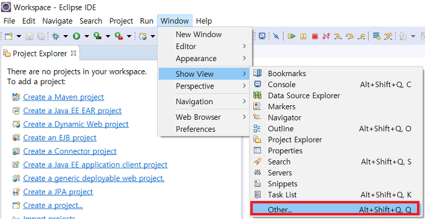Click the red Terminate stop button
Viewport: 425px width, 219px height.
pyautogui.click(x=314, y=36)
